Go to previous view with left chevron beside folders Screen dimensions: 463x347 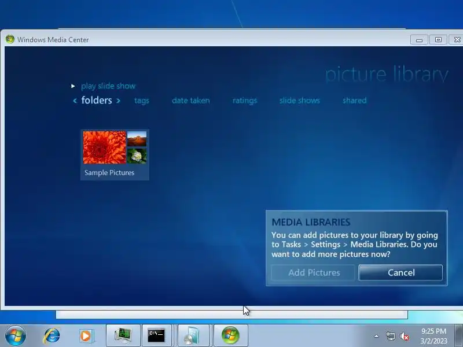pyautogui.click(x=75, y=101)
